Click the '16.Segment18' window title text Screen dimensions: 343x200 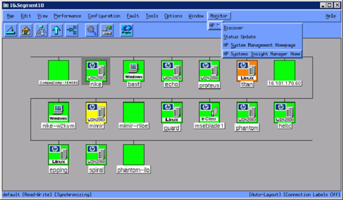coord(27,5)
